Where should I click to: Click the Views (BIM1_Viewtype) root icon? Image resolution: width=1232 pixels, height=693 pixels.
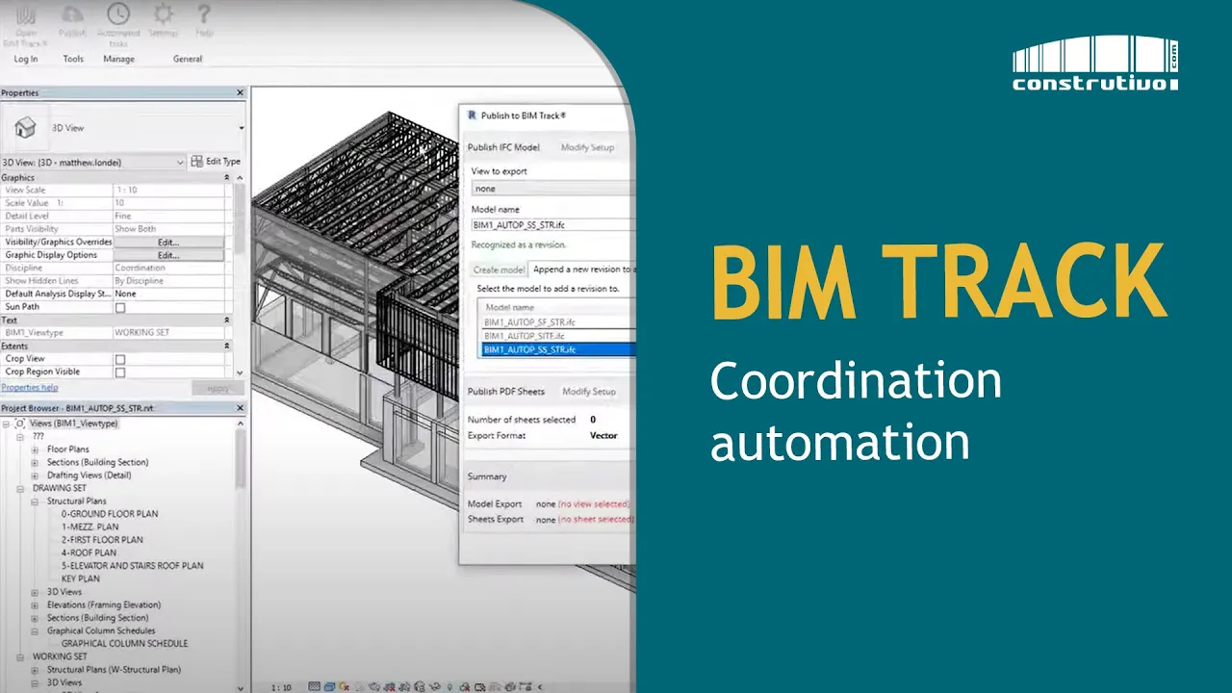[19, 423]
